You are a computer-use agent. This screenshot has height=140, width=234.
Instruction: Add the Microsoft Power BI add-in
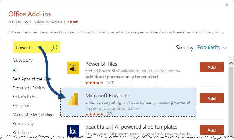211,99
